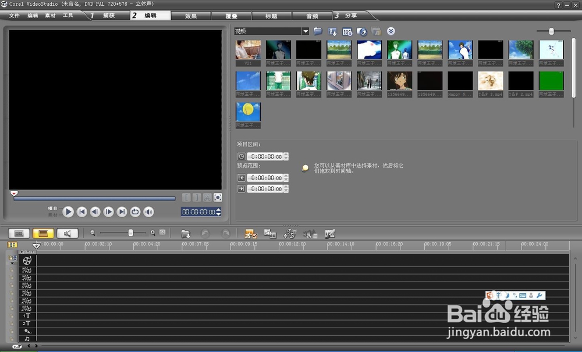Jump to the end of the project
582x352 pixels.
(x=122, y=212)
